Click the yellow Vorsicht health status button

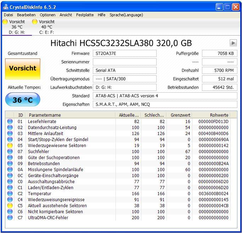tap(23, 69)
